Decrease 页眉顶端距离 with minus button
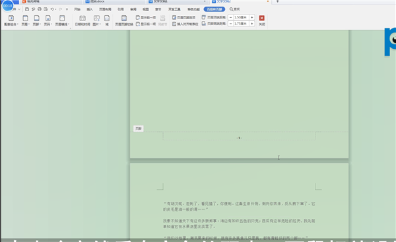 (230, 17)
